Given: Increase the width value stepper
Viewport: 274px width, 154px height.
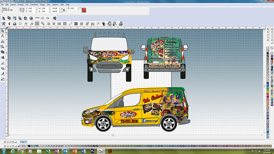Looking at the screenshot, I should tap(50, 8).
